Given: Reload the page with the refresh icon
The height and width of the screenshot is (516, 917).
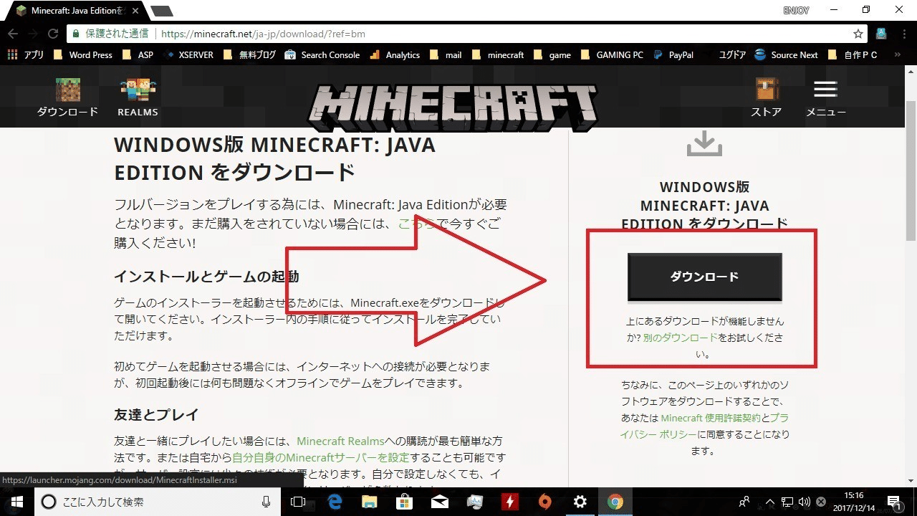Looking at the screenshot, I should [52, 34].
